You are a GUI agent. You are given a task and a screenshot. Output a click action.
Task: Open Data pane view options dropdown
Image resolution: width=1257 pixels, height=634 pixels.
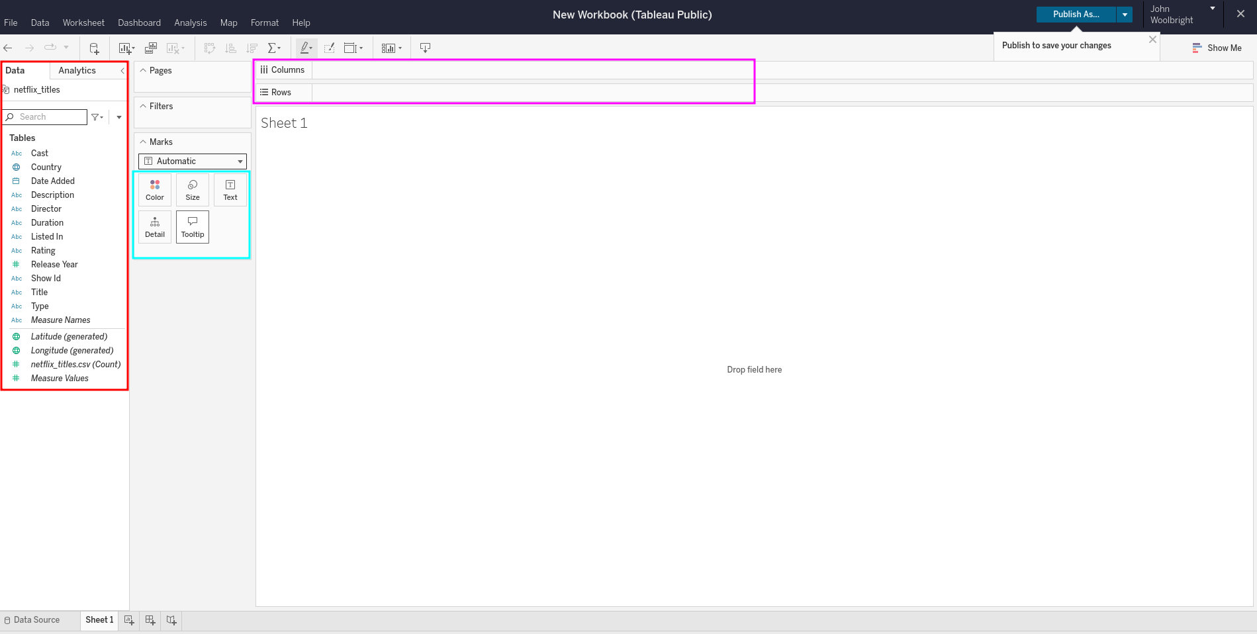[119, 117]
